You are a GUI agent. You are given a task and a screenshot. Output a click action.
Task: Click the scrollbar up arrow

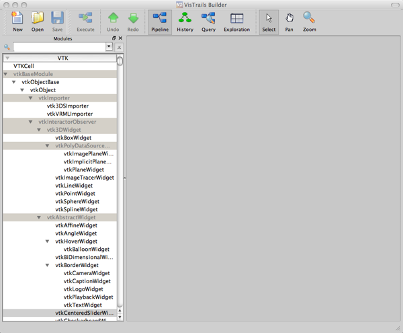coord(120,311)
